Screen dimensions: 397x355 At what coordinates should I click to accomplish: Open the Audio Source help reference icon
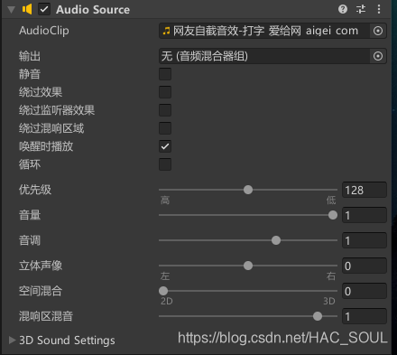[x=343, y=9]
